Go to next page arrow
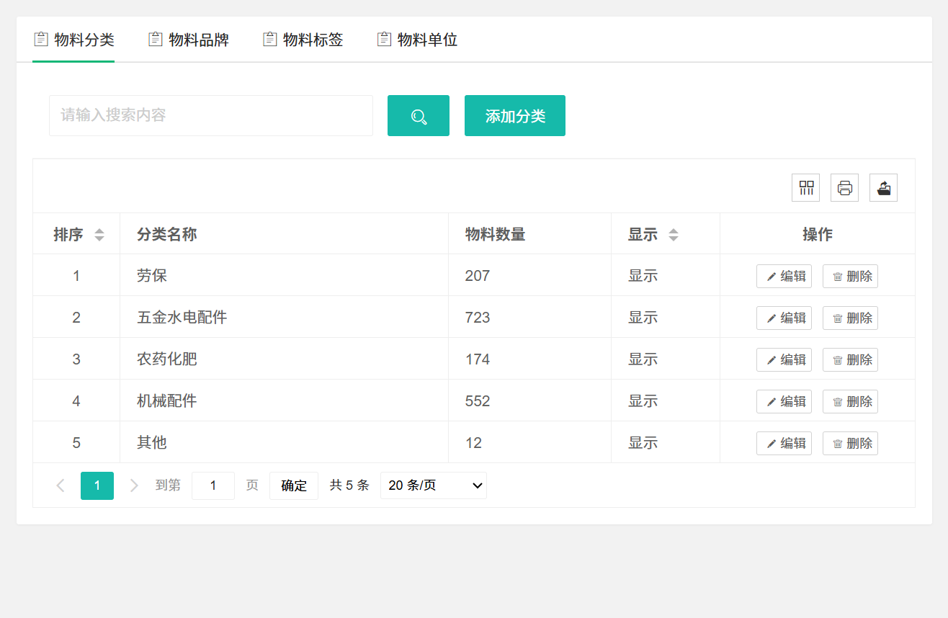 pos(134,485)
